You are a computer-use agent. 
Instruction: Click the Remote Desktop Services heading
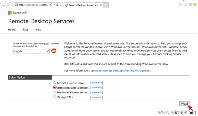[41, 21]
